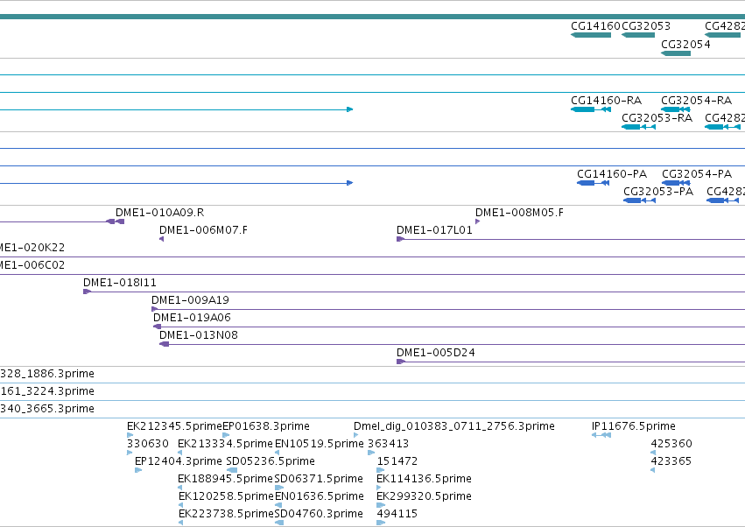745x527 pixels.
Task: Select the EK188945.5prime EST
Action: point(180,488)
